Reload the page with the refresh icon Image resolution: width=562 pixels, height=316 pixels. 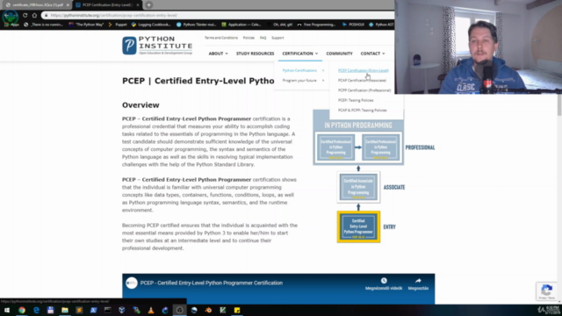tap(25, 16)
